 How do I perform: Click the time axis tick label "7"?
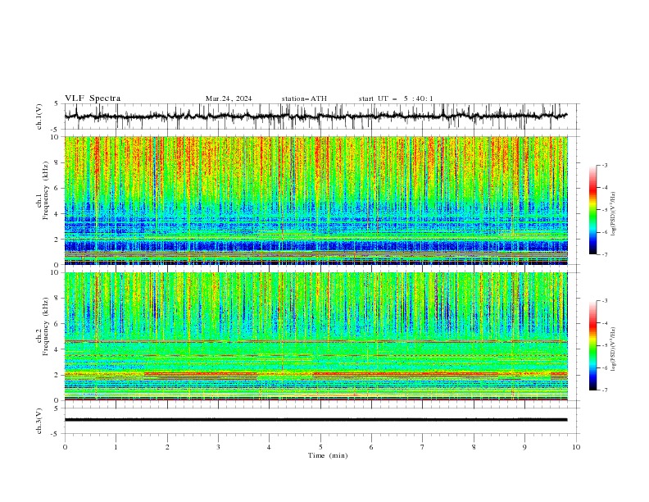click(x=423, y=447)
